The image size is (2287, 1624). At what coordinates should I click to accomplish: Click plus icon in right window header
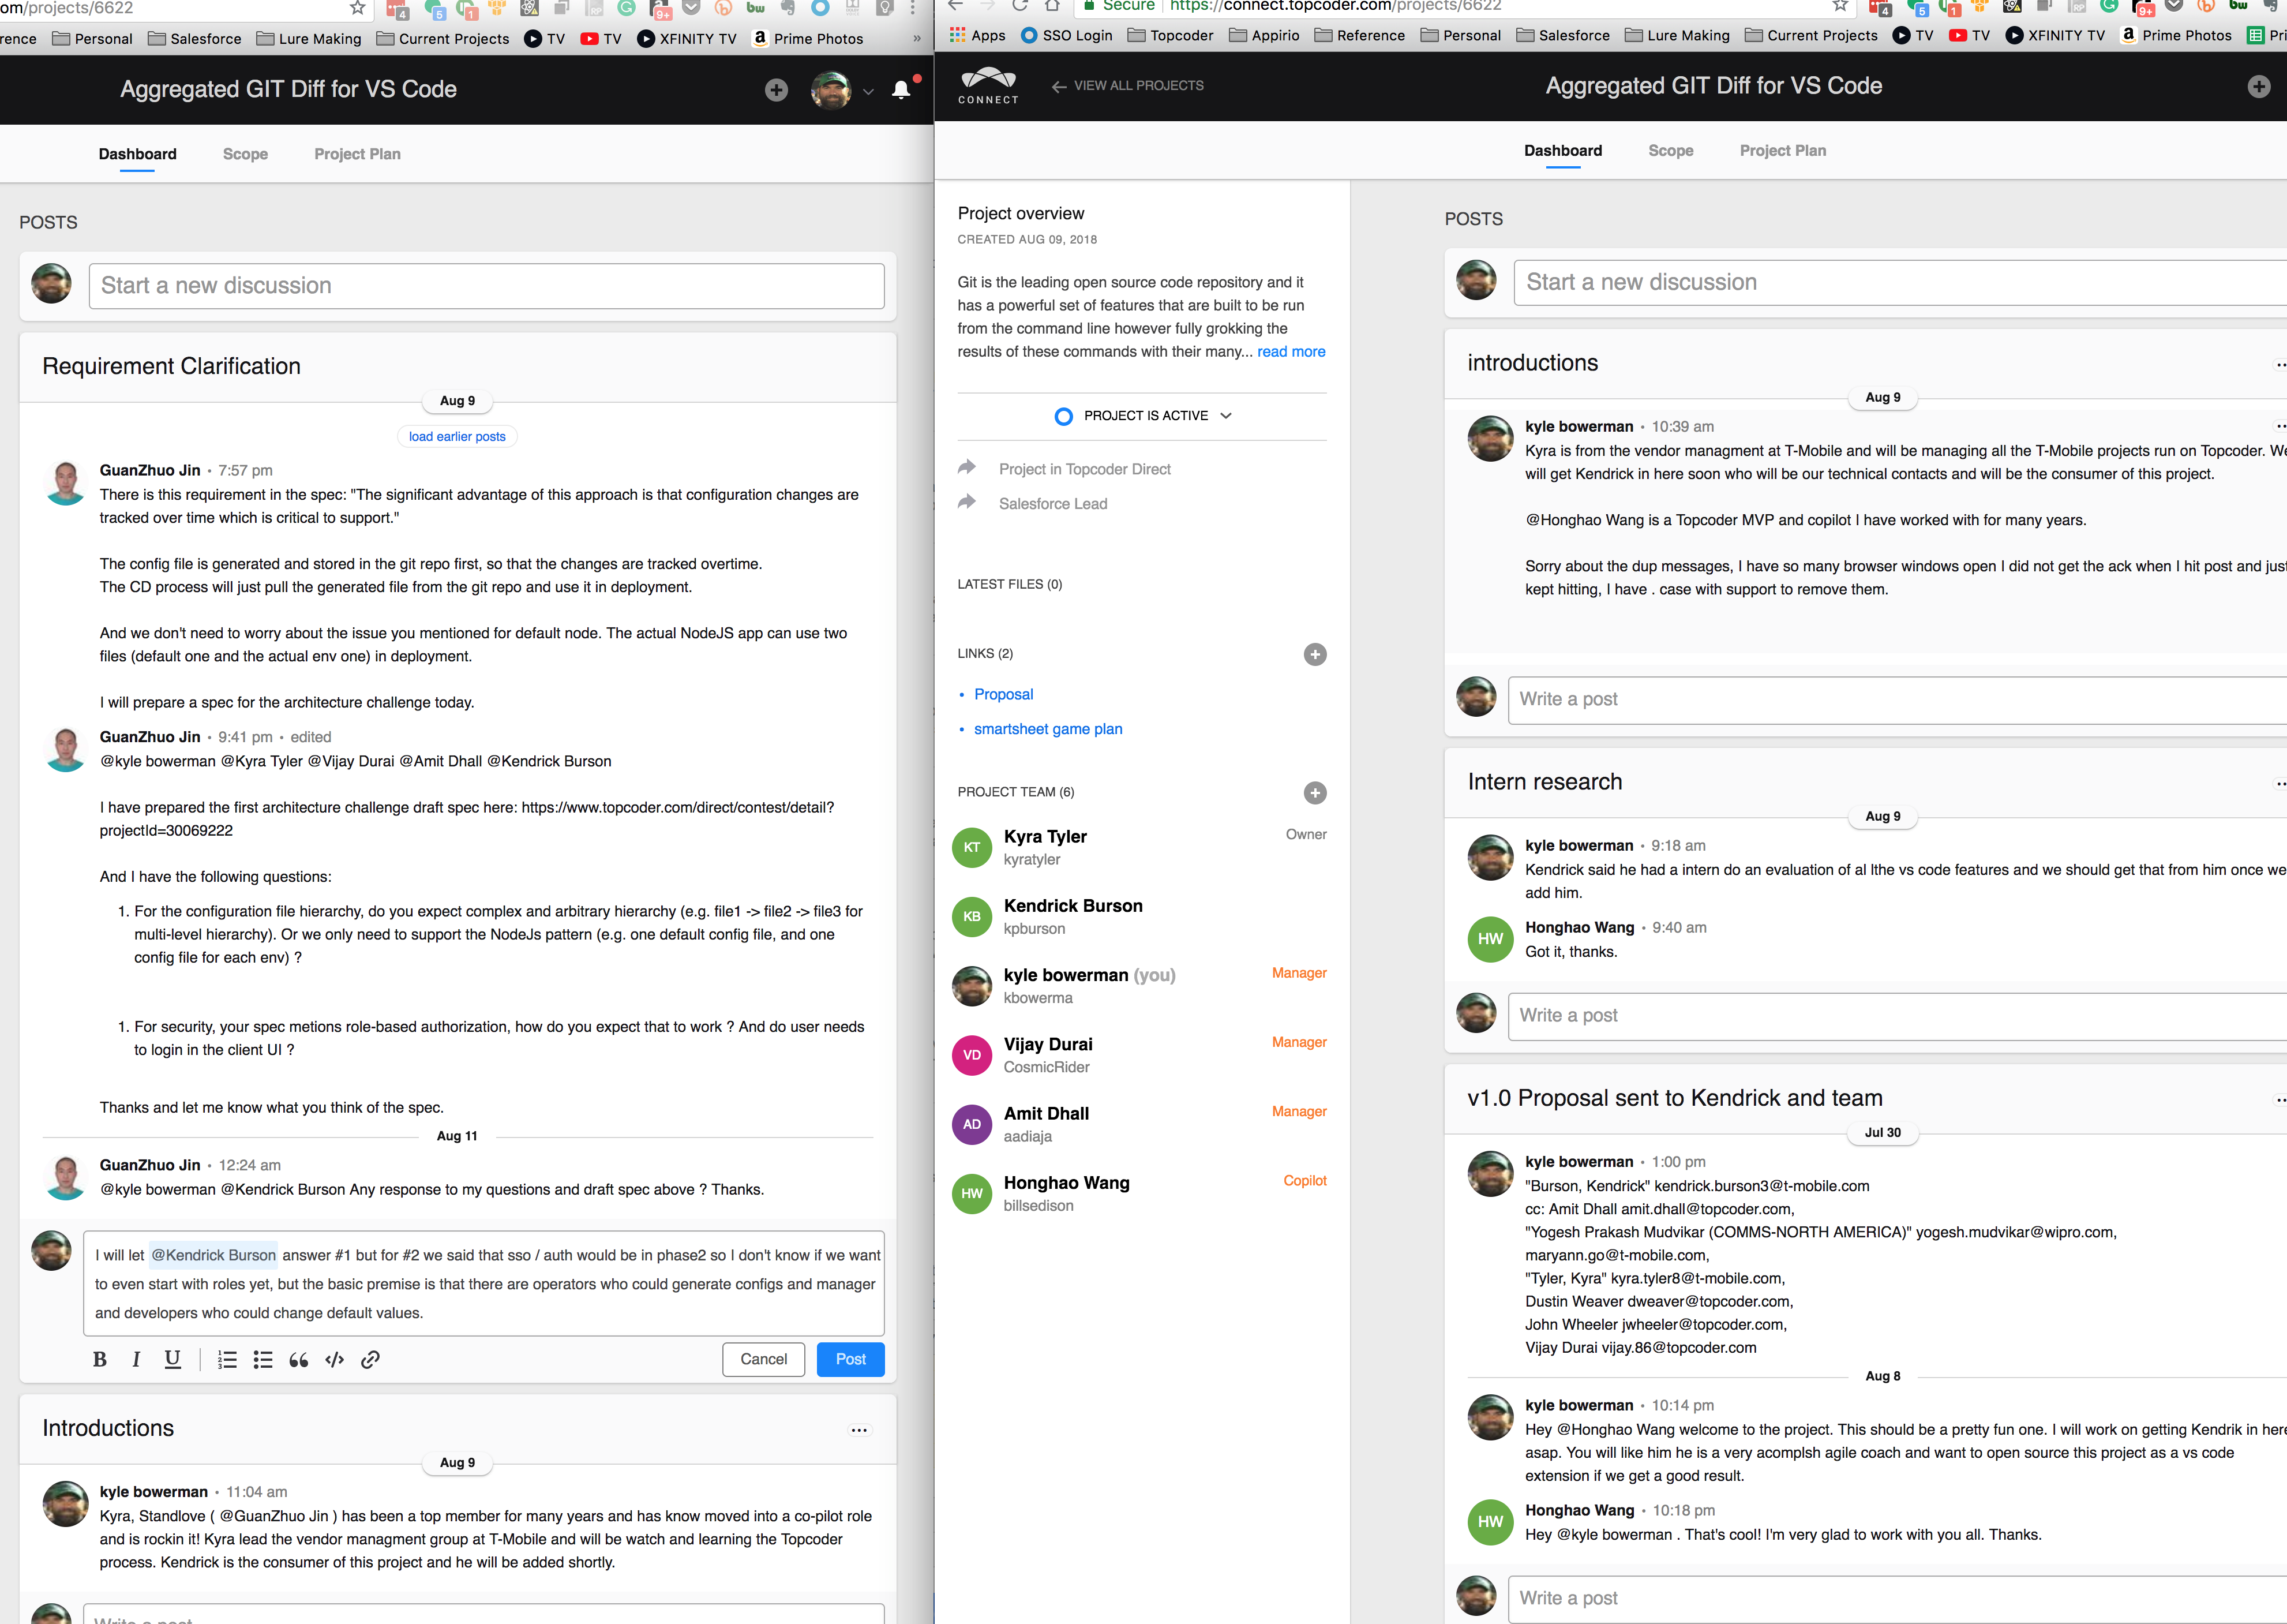(x=2259, y=87)
